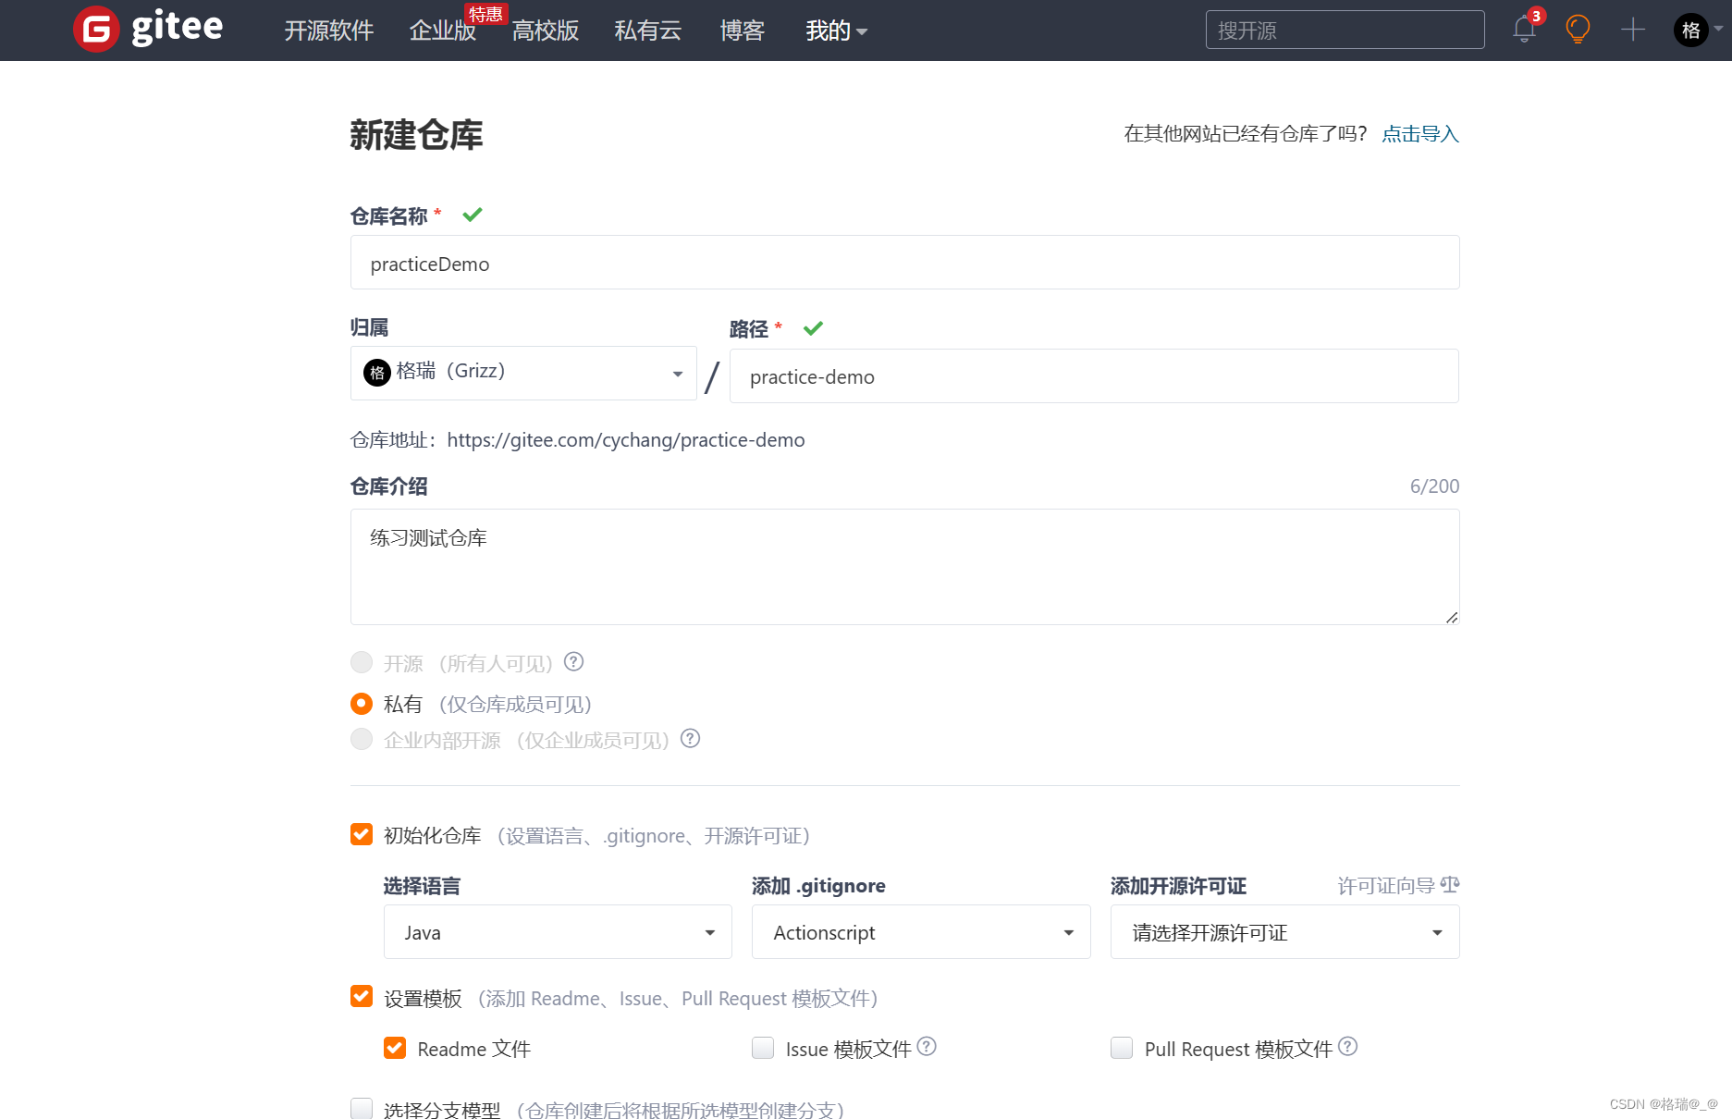Click the textarea resize handle of 仓库介绍

[x=1451, y=617]
